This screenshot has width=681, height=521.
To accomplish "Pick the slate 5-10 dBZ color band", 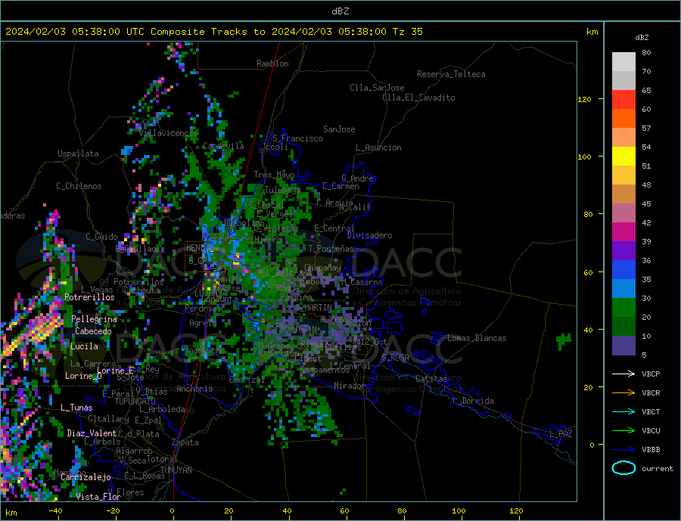I will 623,346.
